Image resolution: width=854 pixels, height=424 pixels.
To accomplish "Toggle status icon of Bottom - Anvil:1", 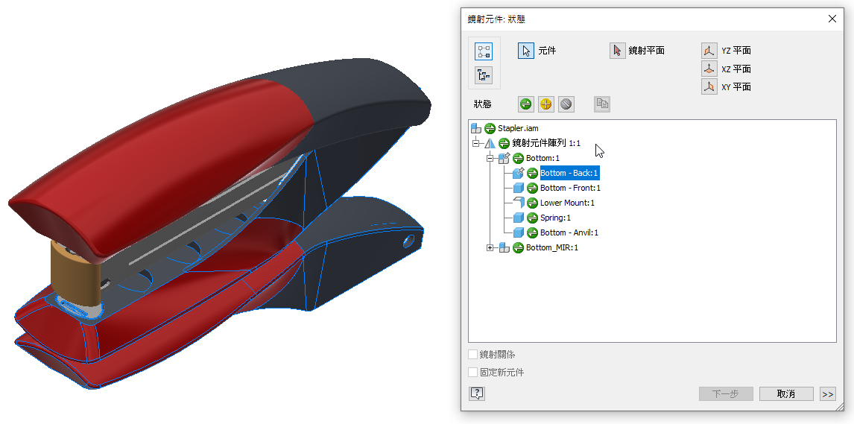I will [x=532, y=232].
